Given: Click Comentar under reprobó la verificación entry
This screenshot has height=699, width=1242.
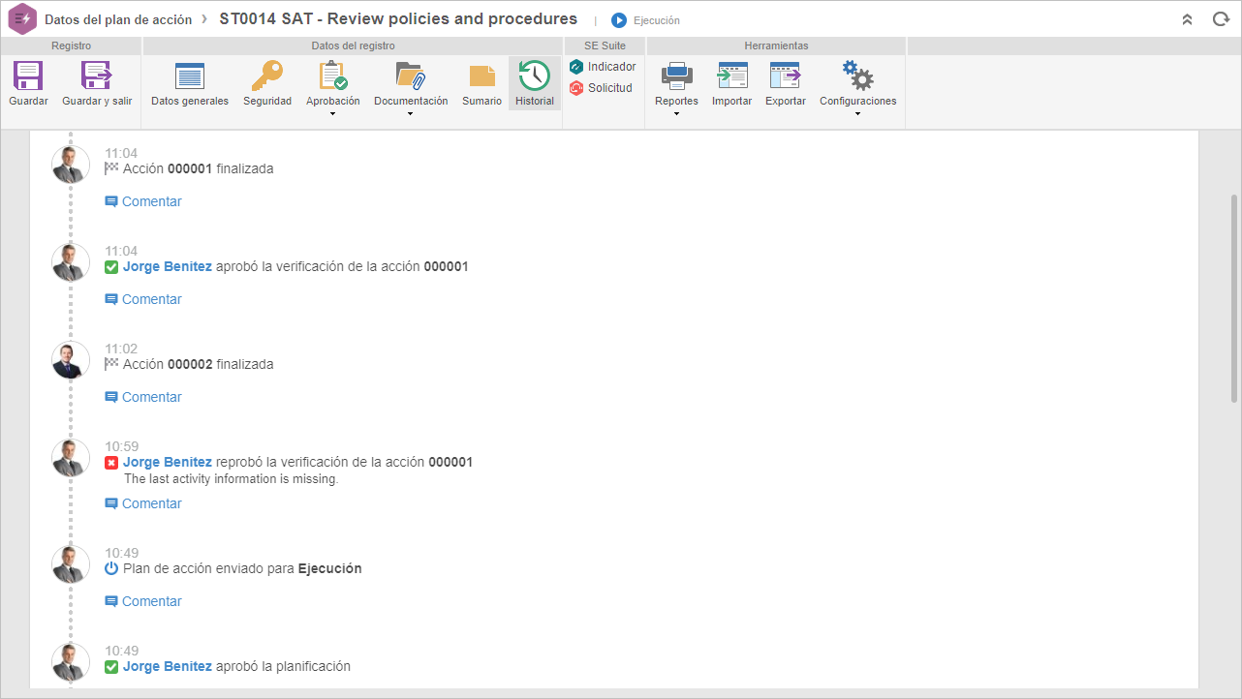Looking at the screenshot, I should pos(143,503).
